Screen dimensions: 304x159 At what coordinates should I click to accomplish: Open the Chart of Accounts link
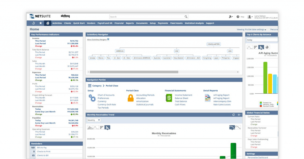106,95
